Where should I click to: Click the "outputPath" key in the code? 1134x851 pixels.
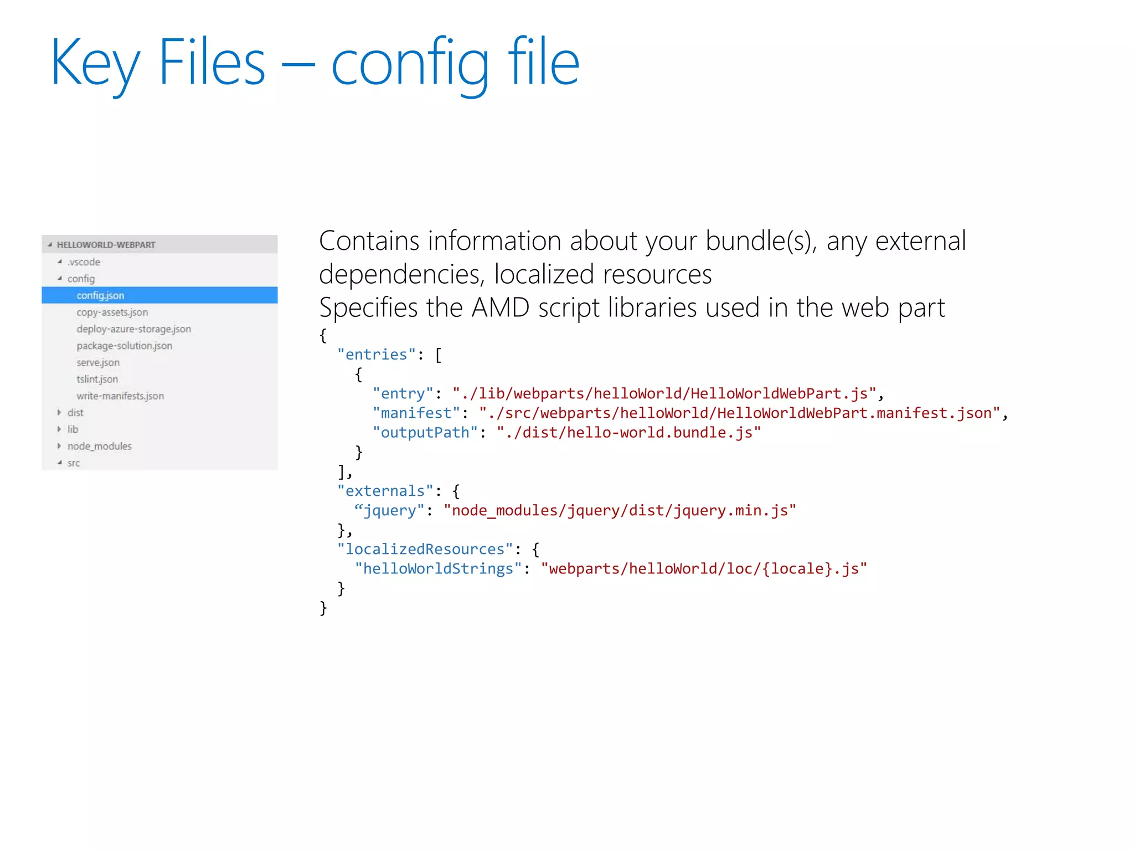(425, 433)
